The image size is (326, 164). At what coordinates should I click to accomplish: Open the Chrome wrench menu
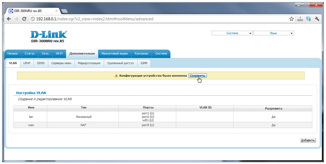click(317, 19)
